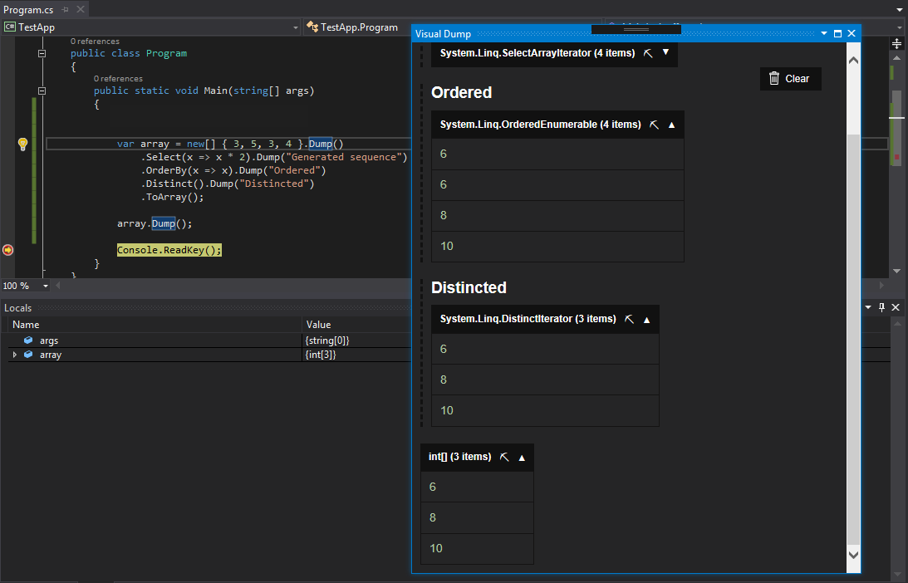Image resolution: width=908 pixels, height=583 pixels.
Task: Open references link above class Program
Action: [95, 41]
